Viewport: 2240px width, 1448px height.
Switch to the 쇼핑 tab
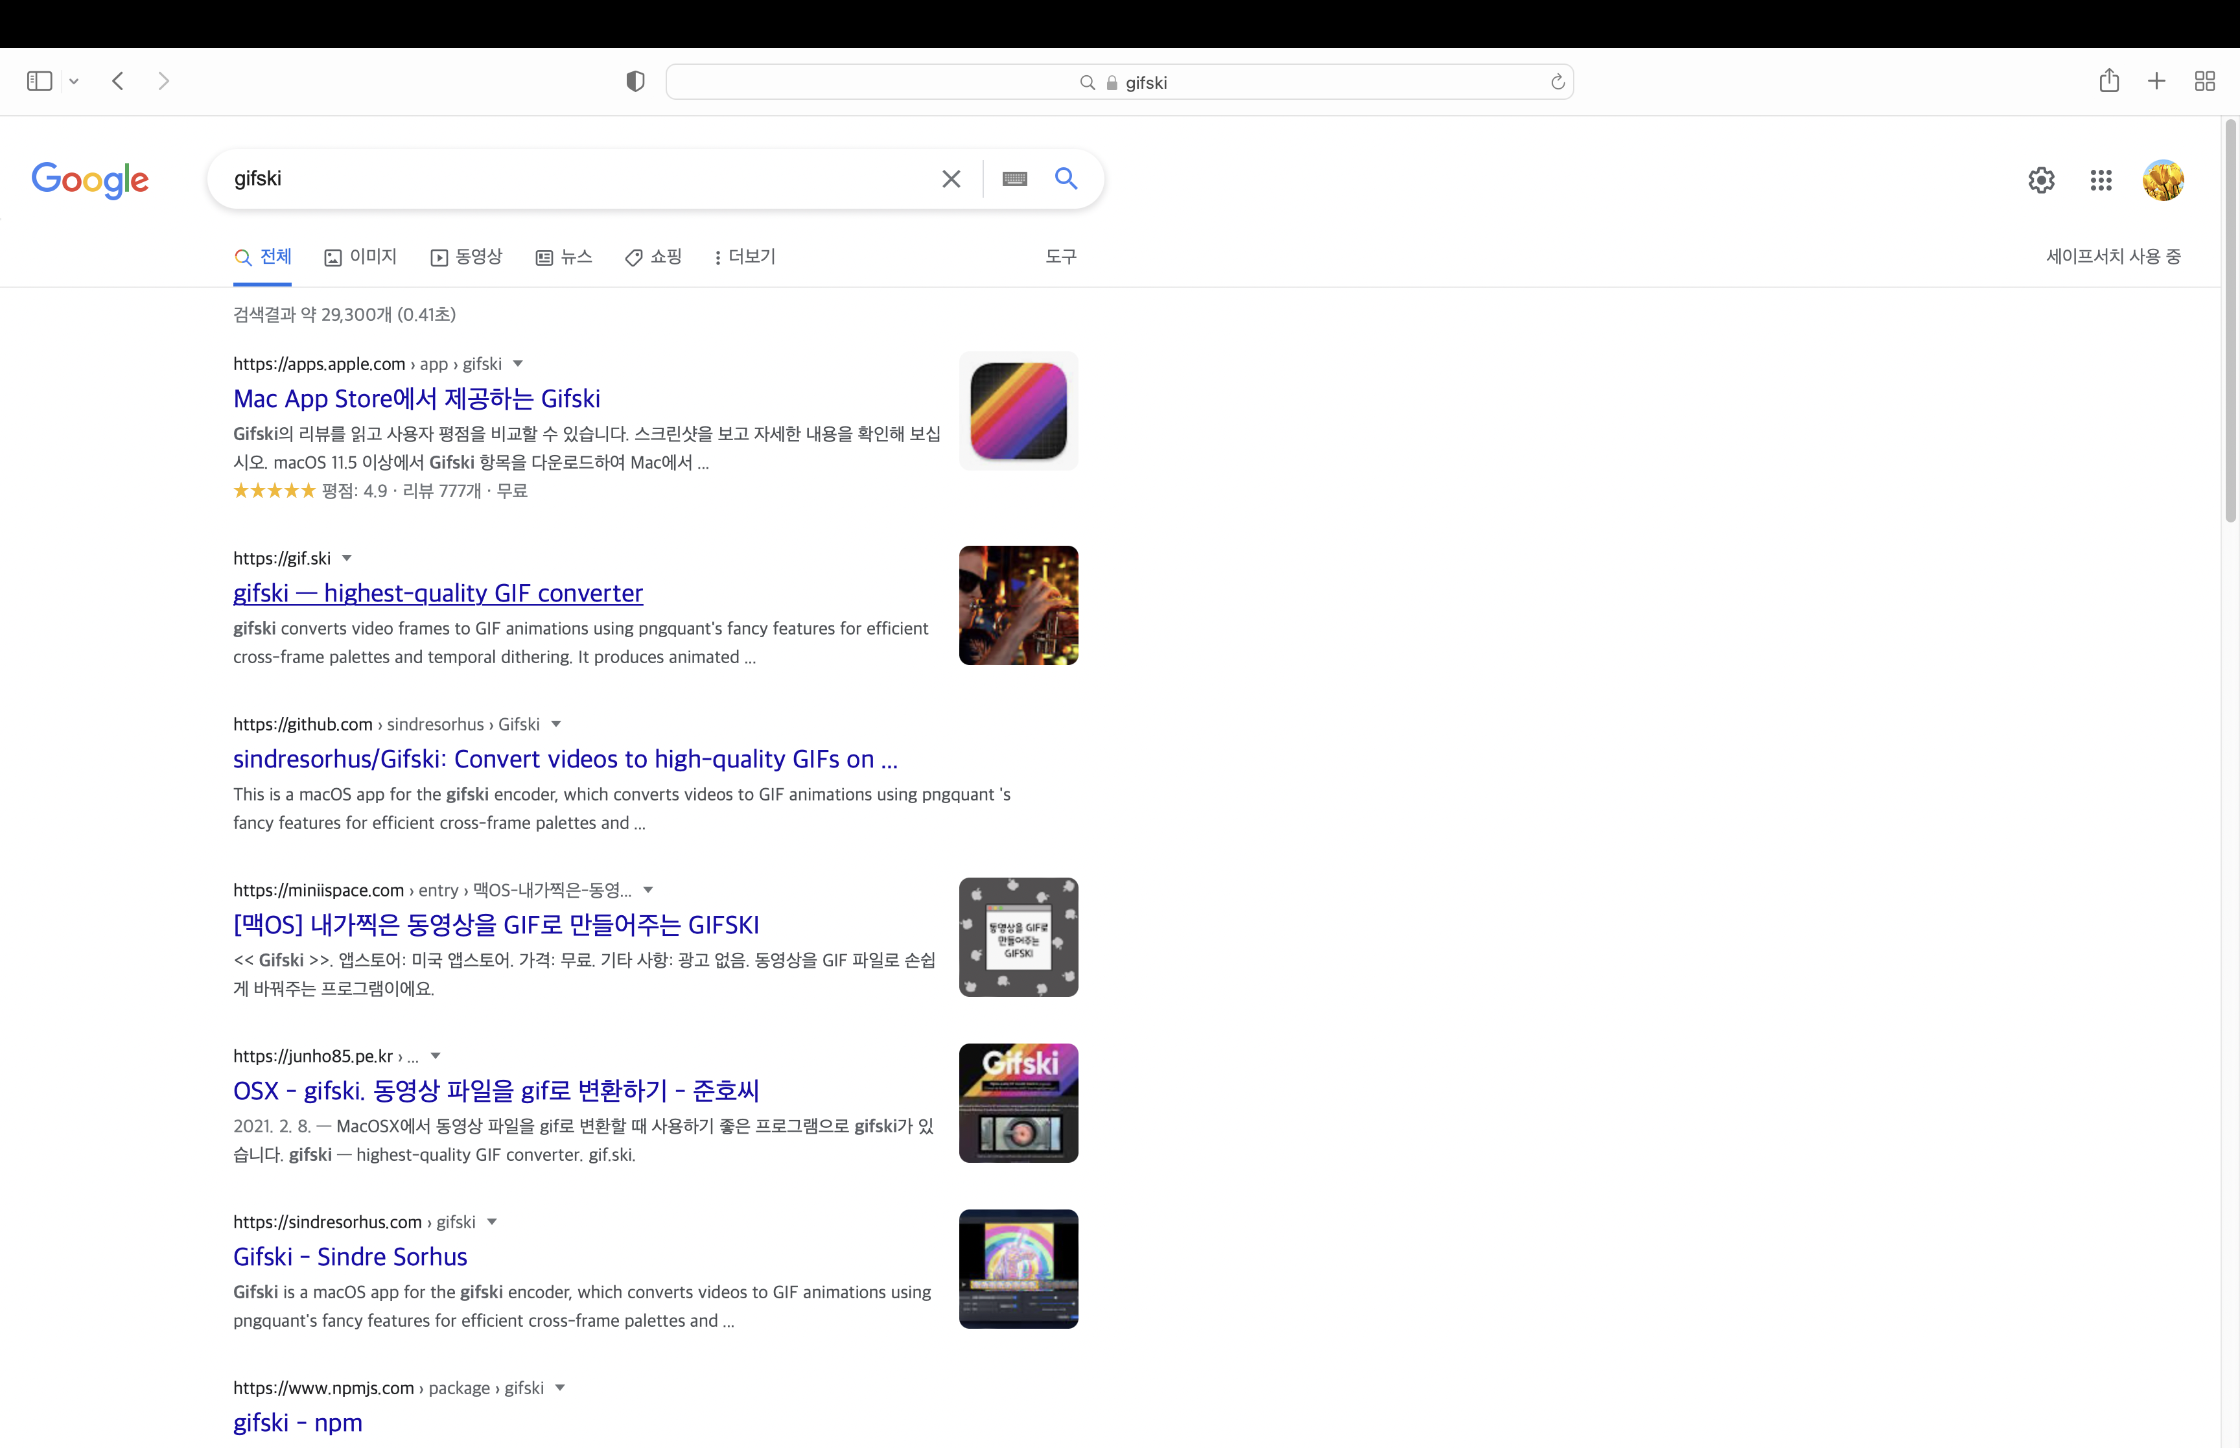tap(653, 257)
